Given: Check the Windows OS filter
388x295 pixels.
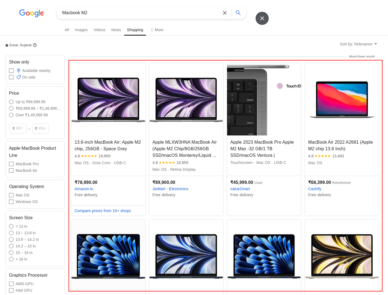Looking at the screenshot, I should point(11,202).
